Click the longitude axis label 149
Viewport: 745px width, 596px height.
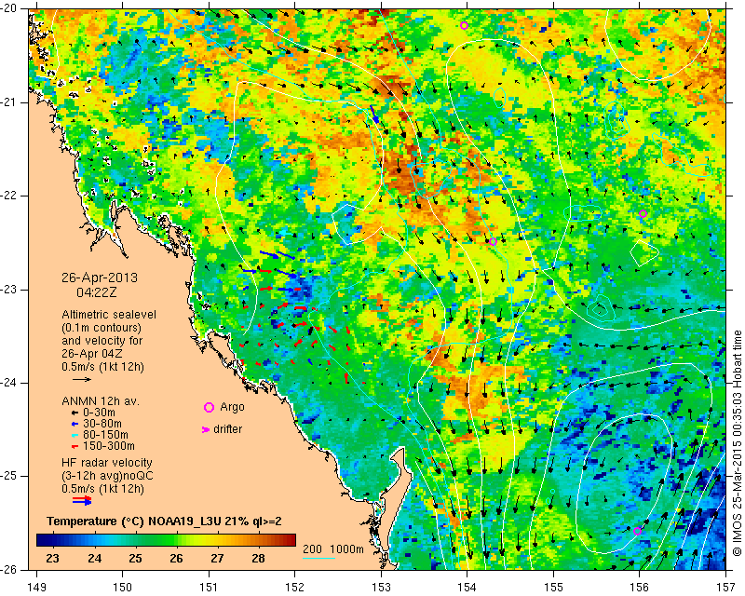coord(37,588)
